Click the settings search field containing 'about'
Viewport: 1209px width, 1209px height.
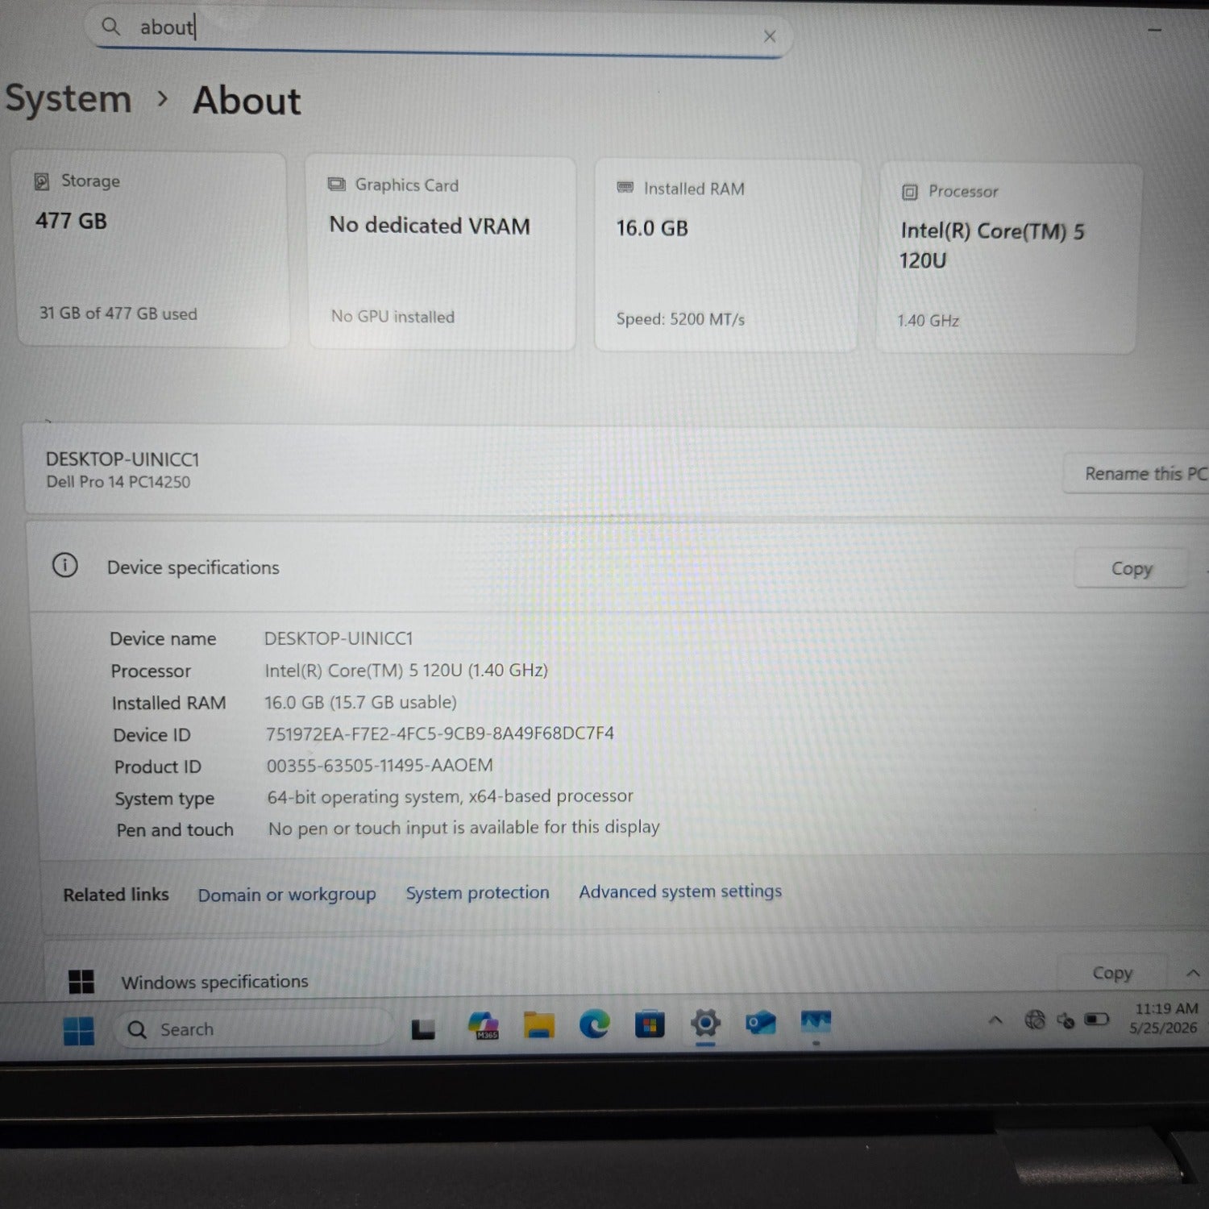(438, 33)
